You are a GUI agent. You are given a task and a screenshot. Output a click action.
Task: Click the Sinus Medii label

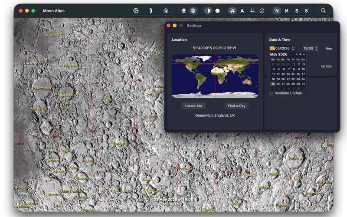pos(54,35)
